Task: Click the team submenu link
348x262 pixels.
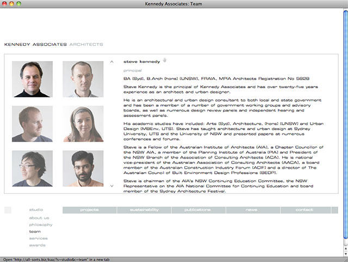Action: (x=35, y=231)
